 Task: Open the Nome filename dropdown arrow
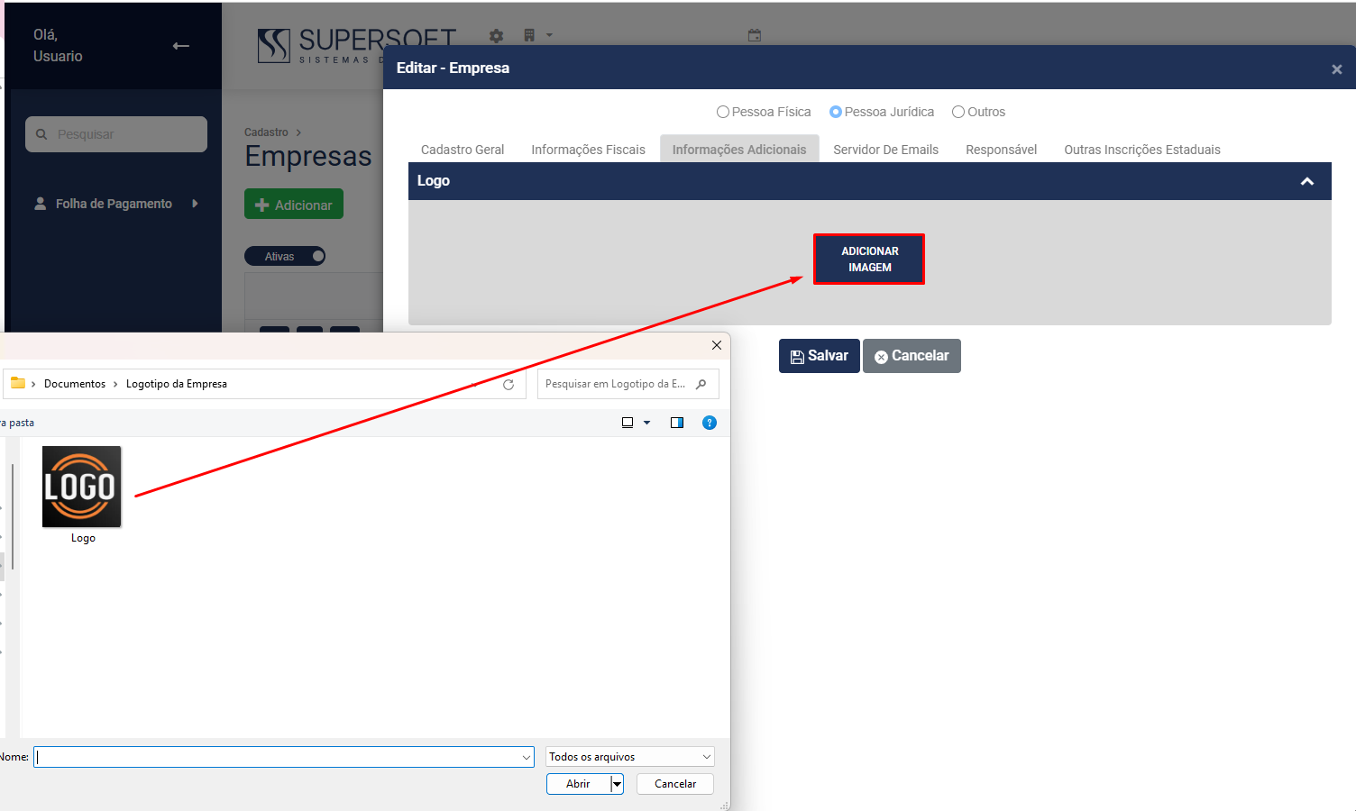coord(527,757)
